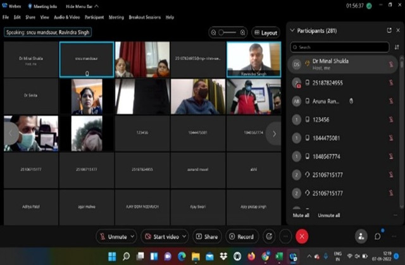The width and height of the screenshot is (405, 265).
Task: Open the reactions emoji button
Action: pyautogui.click(x=269, y=236)
